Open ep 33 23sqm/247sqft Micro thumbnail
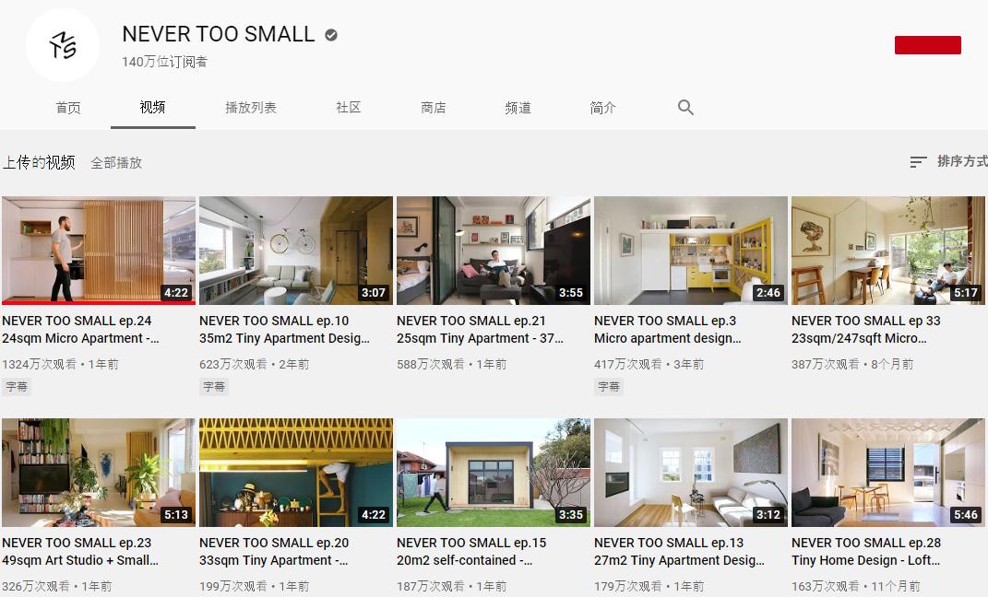988x597 pixels. click(887, 251)
